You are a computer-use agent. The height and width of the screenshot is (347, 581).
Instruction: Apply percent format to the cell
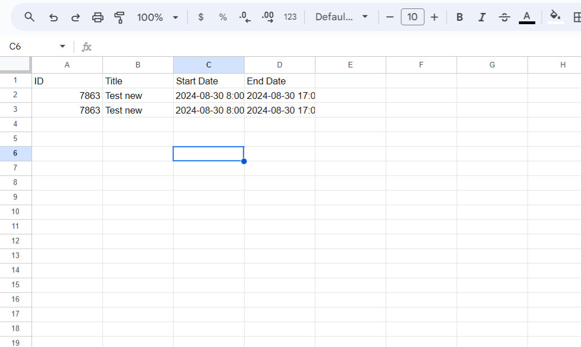click(223, 17)
